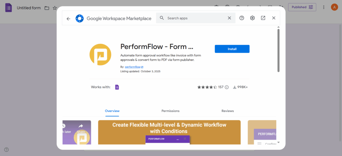Clear the Search apps field
The width and height of the screenshot is (342, 156).
[229, 18]
